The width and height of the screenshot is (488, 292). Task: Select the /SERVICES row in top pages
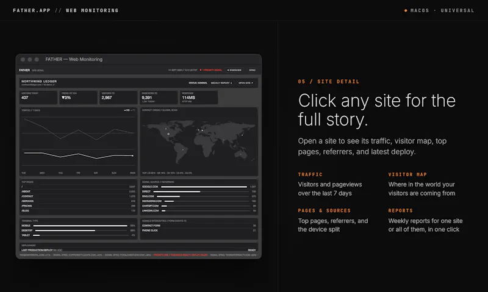click(x=78, y=201)
